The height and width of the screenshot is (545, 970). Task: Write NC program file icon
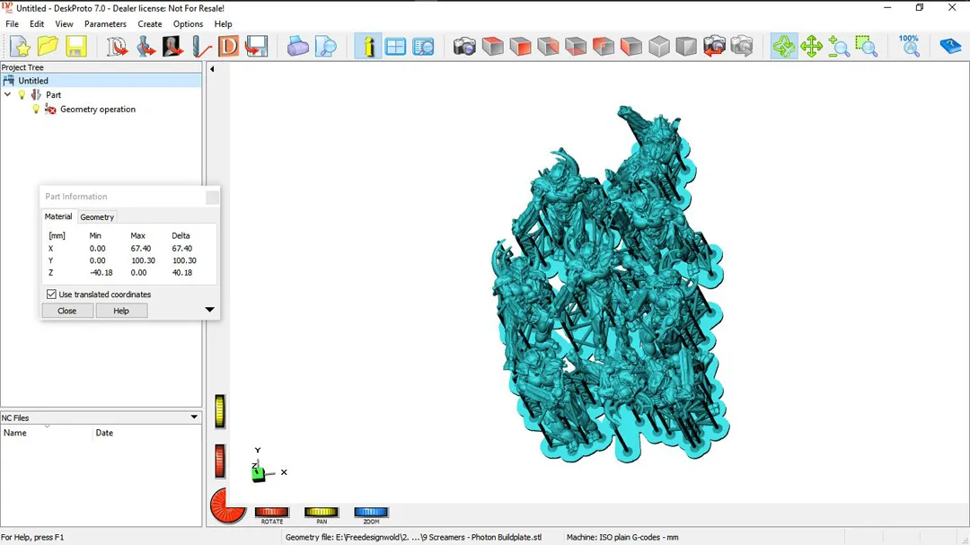pos(256,47)
